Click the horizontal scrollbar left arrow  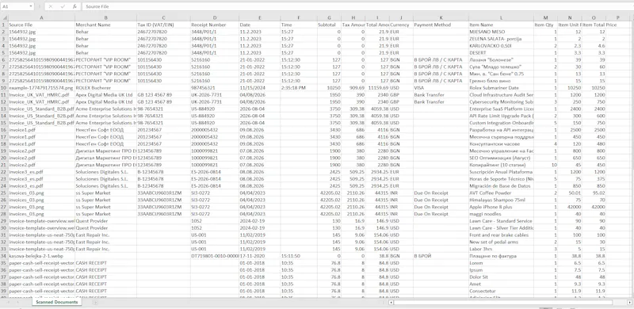coord(391,302)
